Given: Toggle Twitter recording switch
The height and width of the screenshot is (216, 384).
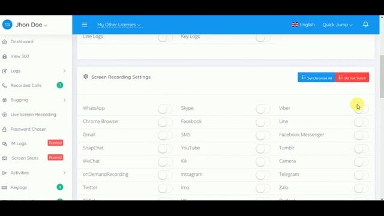Looking at the screenshot, I should click(x=165, y=188).
